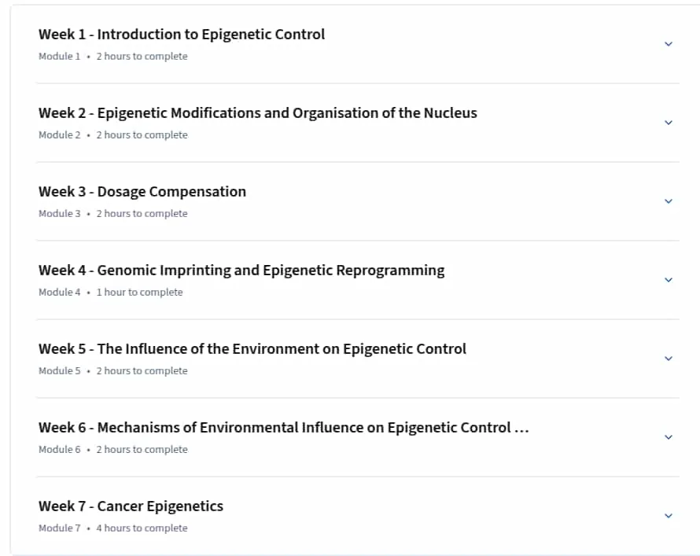Click Module 6 duration text

[142, 449]
